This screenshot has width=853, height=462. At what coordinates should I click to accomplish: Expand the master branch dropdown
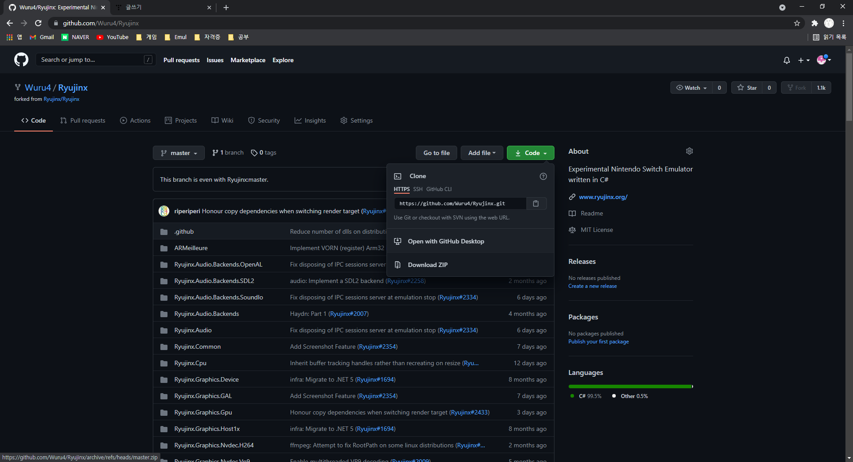[179, 153]
